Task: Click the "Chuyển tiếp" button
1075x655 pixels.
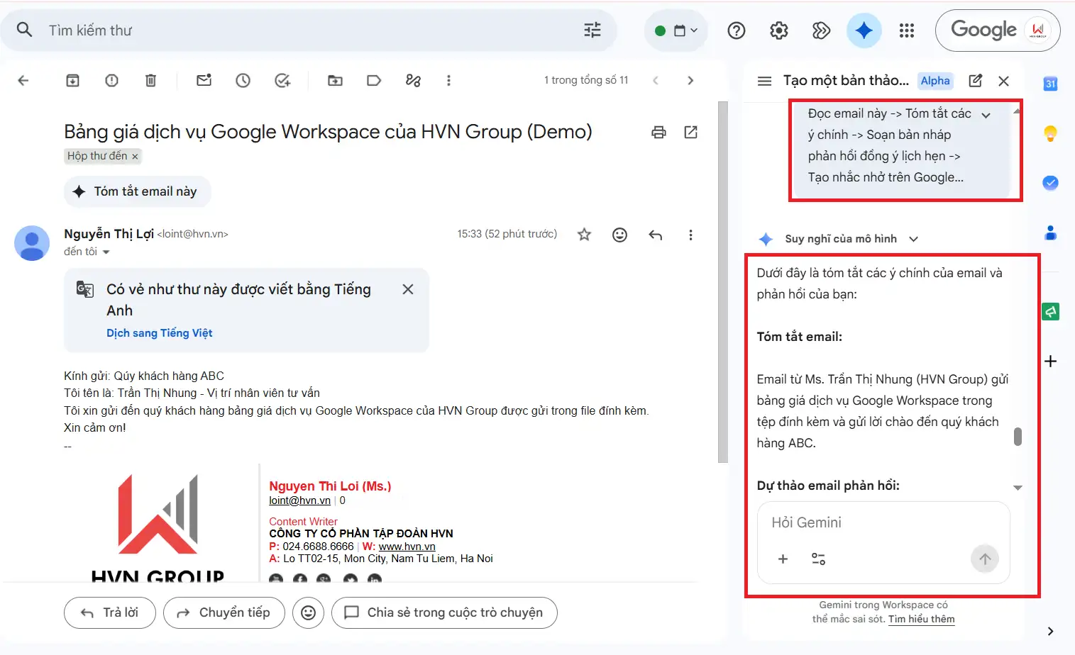Action: pos(224,612)
